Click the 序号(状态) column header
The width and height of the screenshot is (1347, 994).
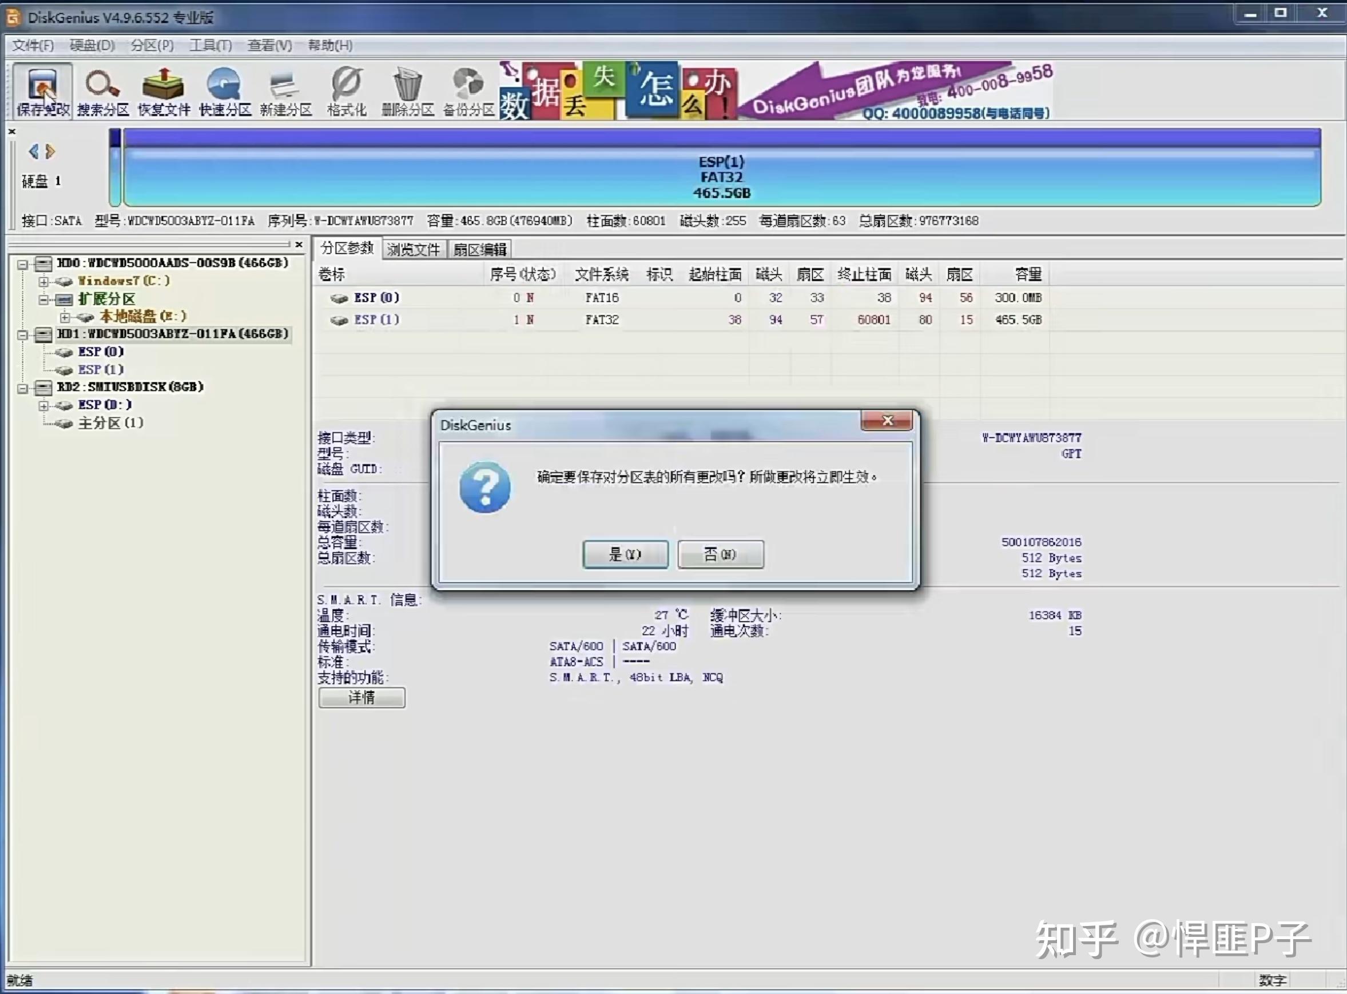pyautogui.click(x=522, y=275)
